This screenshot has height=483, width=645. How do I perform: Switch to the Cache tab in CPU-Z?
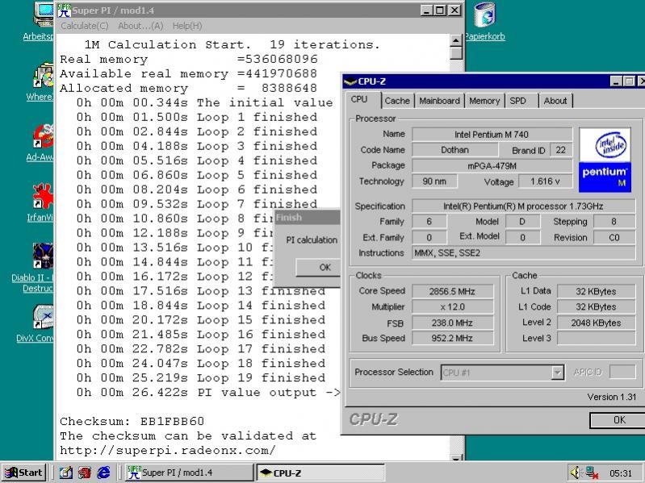[397, 101]
